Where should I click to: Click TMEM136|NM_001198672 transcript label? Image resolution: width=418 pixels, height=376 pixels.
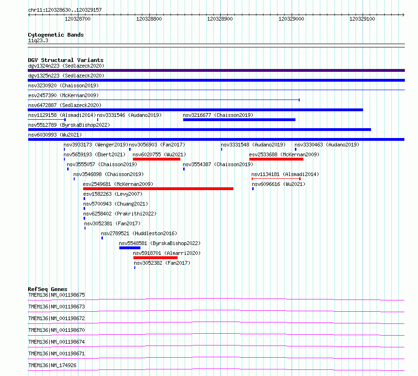(x=56, y=318)
